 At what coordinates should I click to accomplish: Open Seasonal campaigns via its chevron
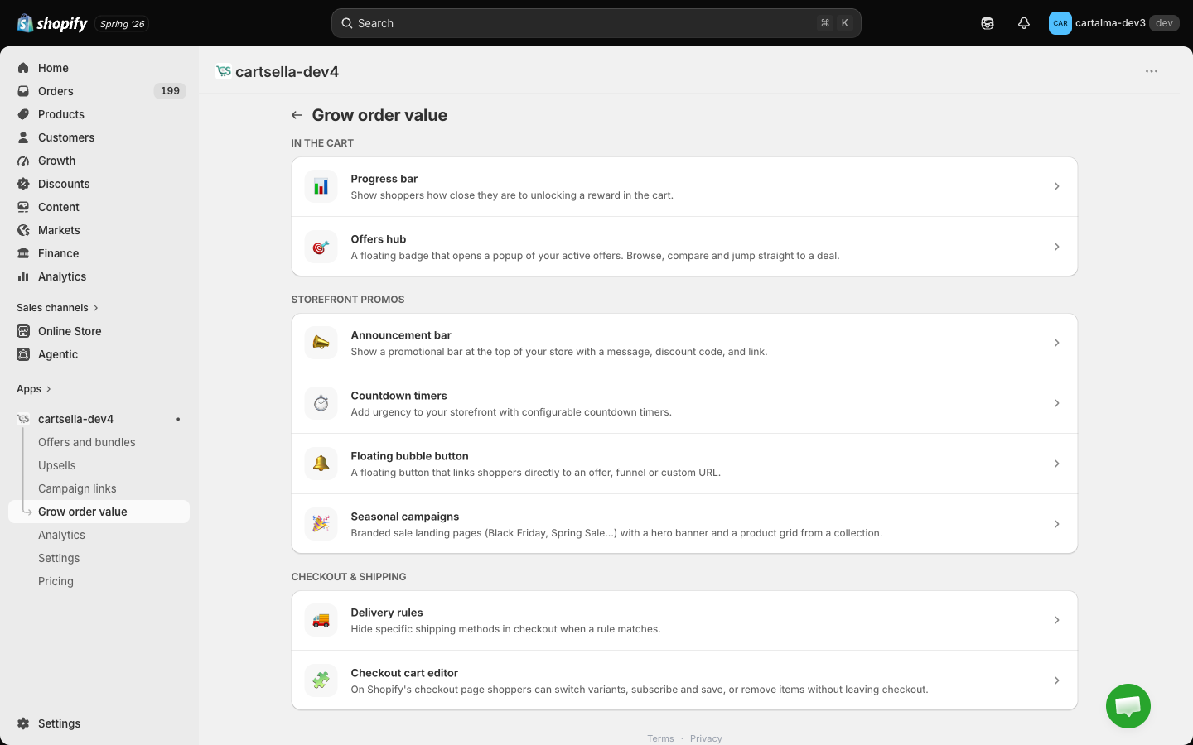click(x=1056, y=524)
